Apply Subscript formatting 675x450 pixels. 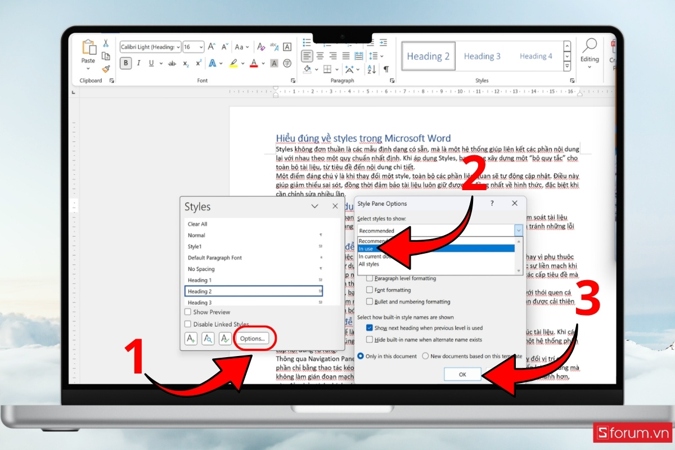pyautogui.click(x=186, y=64)
